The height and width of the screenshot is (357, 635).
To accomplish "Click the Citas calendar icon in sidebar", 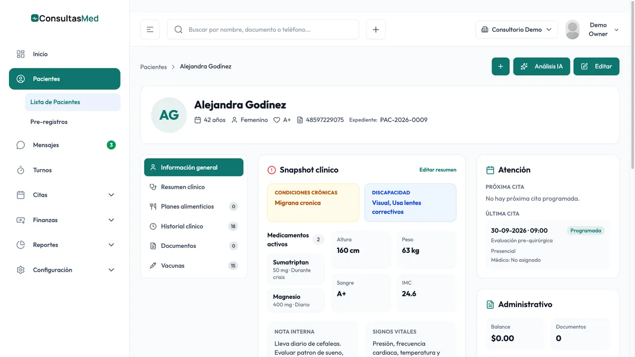I will click(20, 195).
